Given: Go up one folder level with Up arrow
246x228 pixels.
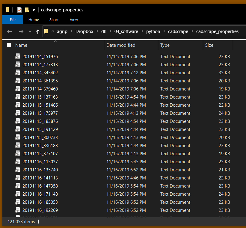Looking at the screenshot, I should click(37, 31).
